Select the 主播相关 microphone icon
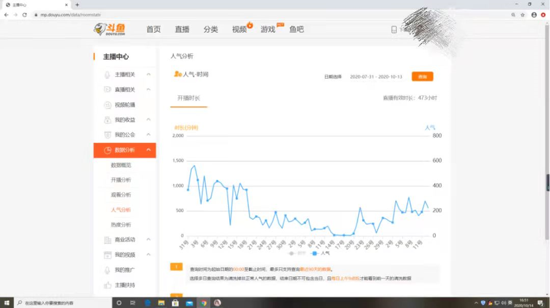 point(107,74)
